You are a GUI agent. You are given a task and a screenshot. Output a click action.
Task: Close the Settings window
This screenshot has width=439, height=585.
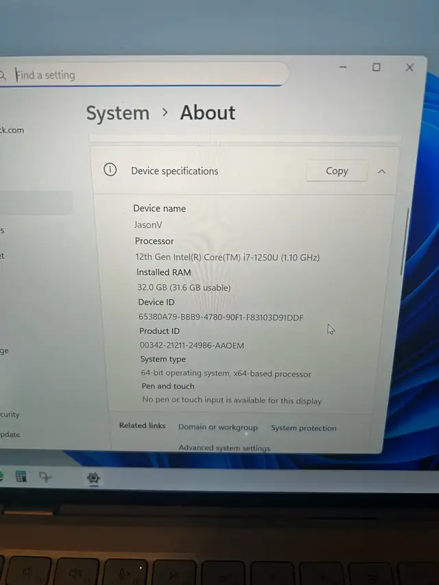[410, 67]
